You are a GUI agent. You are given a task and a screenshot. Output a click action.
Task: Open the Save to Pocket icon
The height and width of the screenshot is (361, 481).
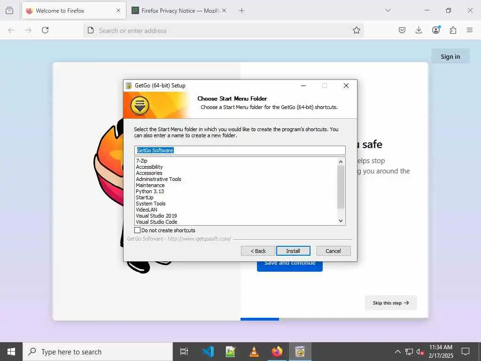tap(402, 30)
